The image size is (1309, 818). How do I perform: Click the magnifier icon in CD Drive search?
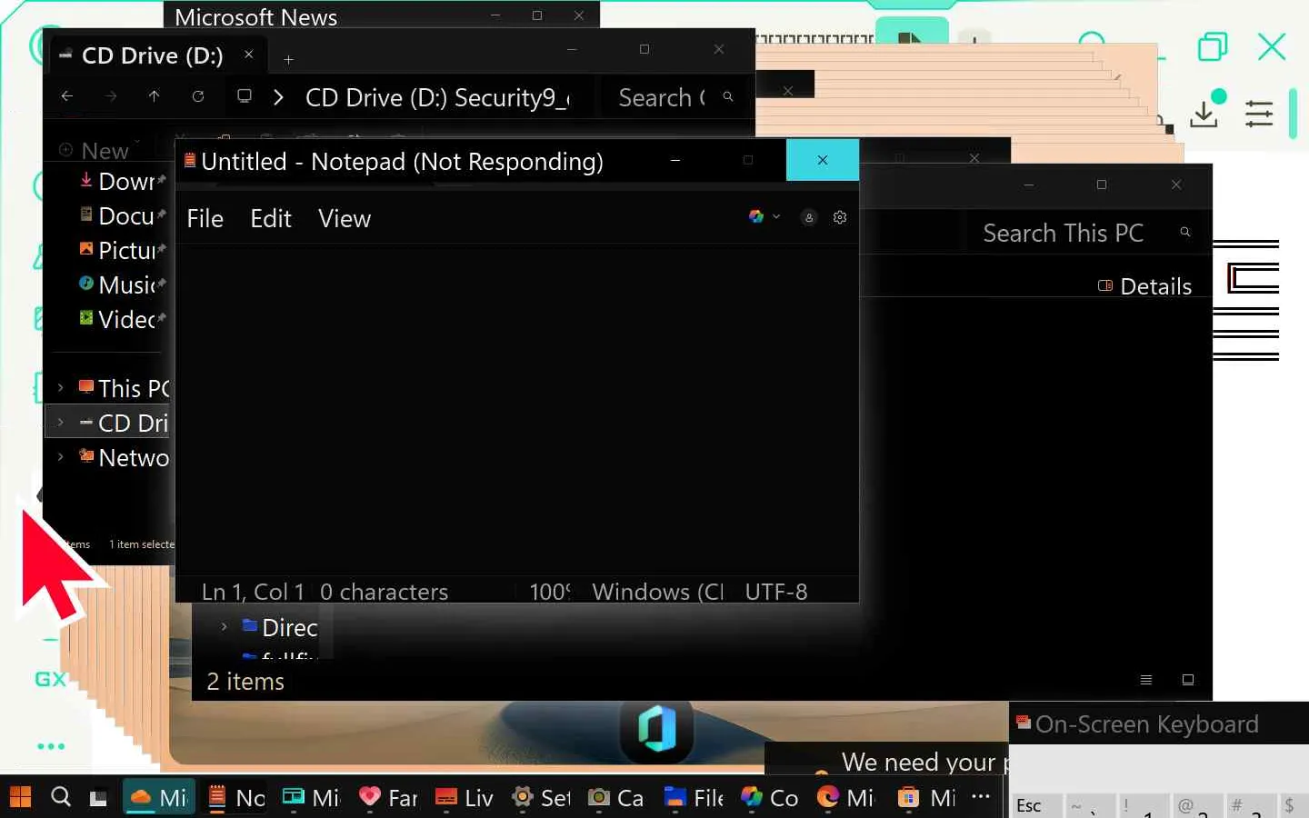pyautogui.click(x=728, y=96)
